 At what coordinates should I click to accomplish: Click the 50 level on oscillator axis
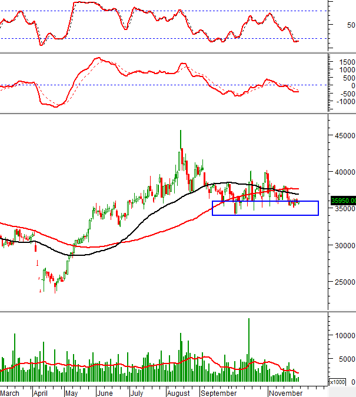click(351, 25)
